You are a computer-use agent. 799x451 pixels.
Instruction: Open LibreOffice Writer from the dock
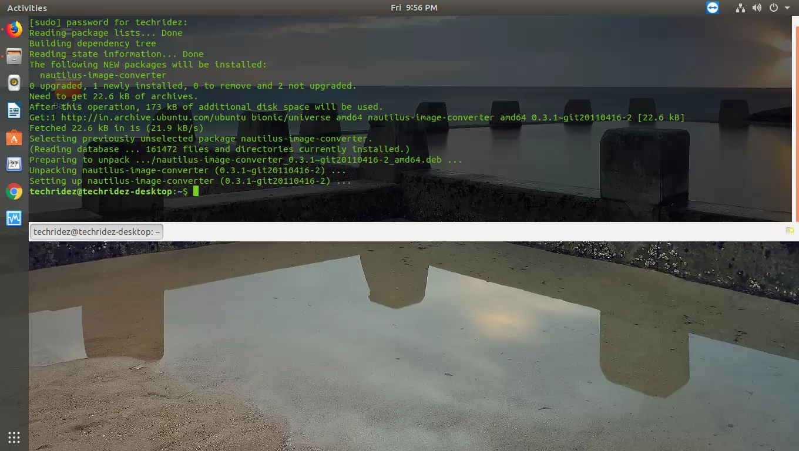tap(14, 110)
